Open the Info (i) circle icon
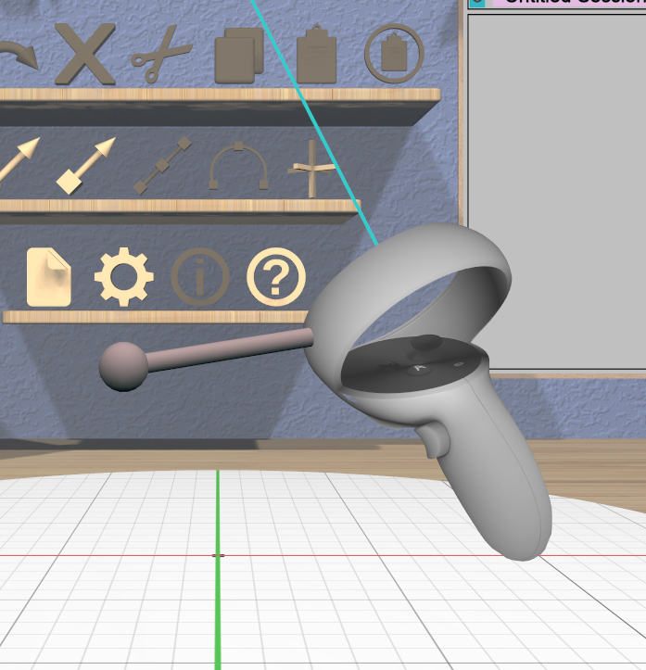Viewport: 646px width, 670px height. [x=200, y=277]
